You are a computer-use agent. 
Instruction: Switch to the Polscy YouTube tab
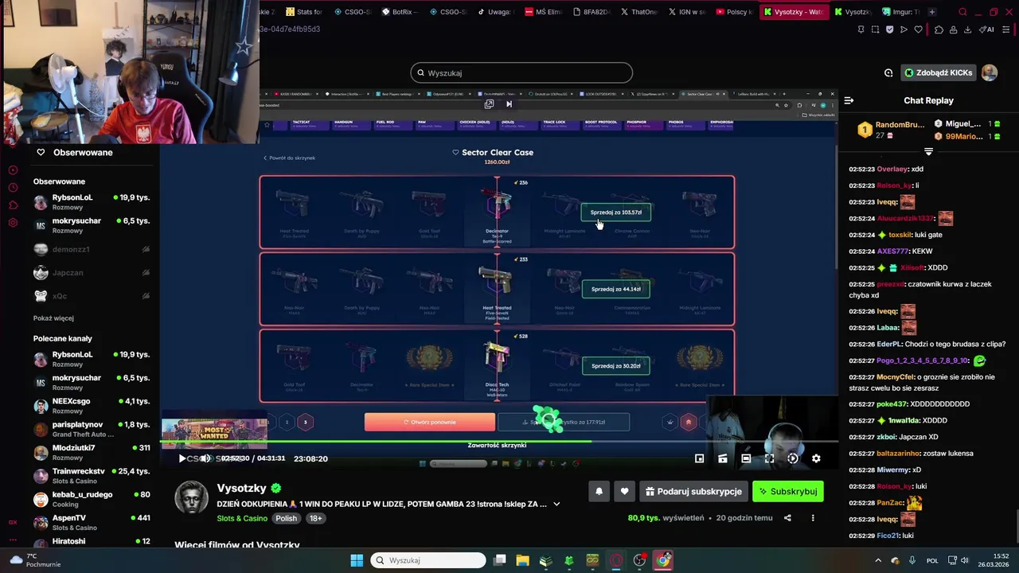pyautogui.click(x=734, y=12)
